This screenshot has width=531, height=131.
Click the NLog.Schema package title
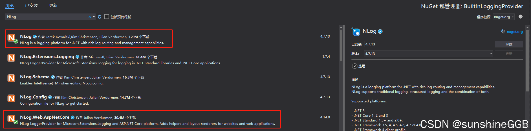click(x=35, y=77)
